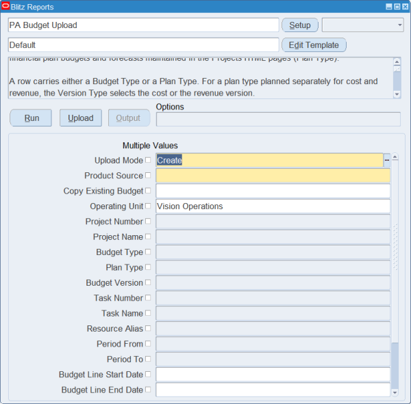Toggle Project Name multiple values checkbox
This screenshot has height=404, width=411.
(x=148, y=237)
